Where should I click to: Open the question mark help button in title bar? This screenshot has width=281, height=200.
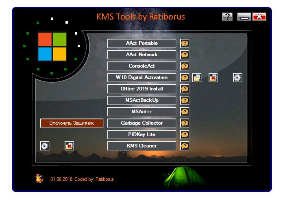point(227,17)
